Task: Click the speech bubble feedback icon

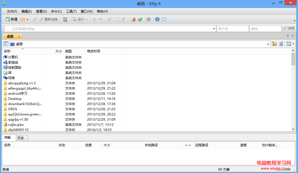Action: (x=164, y=19)
